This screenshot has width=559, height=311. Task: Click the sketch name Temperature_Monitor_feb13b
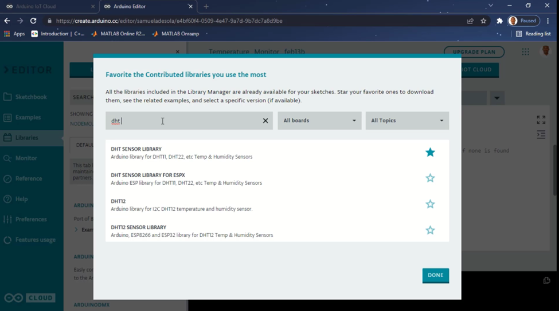[257, 52]
